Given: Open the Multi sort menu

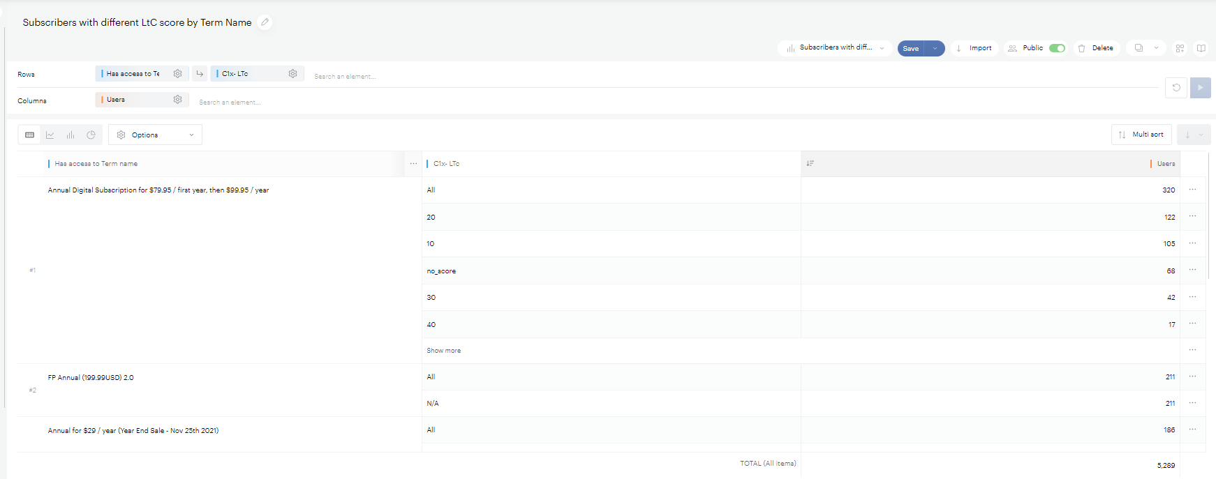Looking at the screenshot, I should [x=1141, y=135].
